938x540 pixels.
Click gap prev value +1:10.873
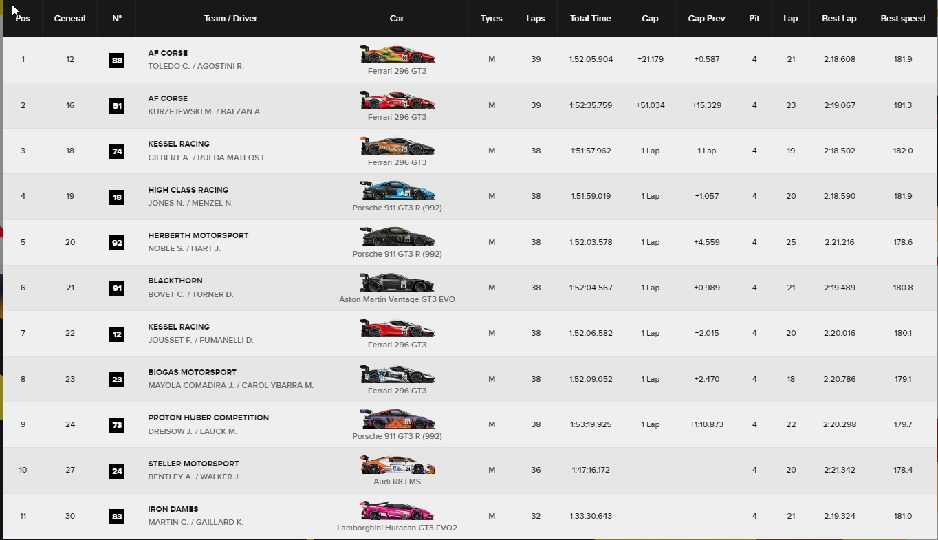tap(706, 424)
